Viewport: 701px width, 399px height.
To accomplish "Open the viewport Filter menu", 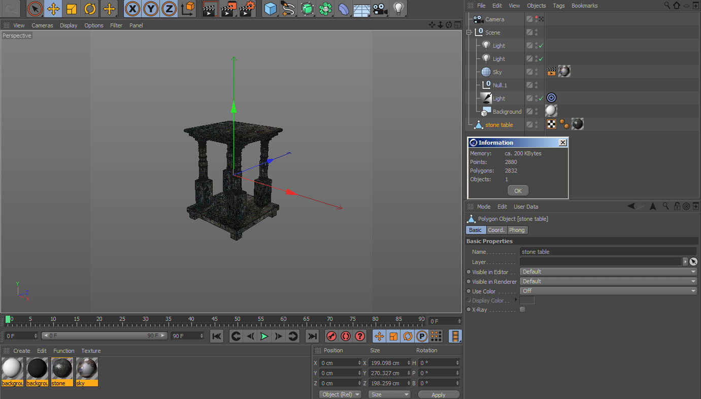I will point(116,25).
